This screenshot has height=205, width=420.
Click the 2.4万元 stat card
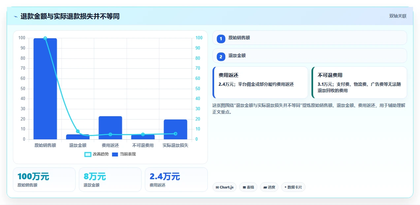(x=176, y=180)
